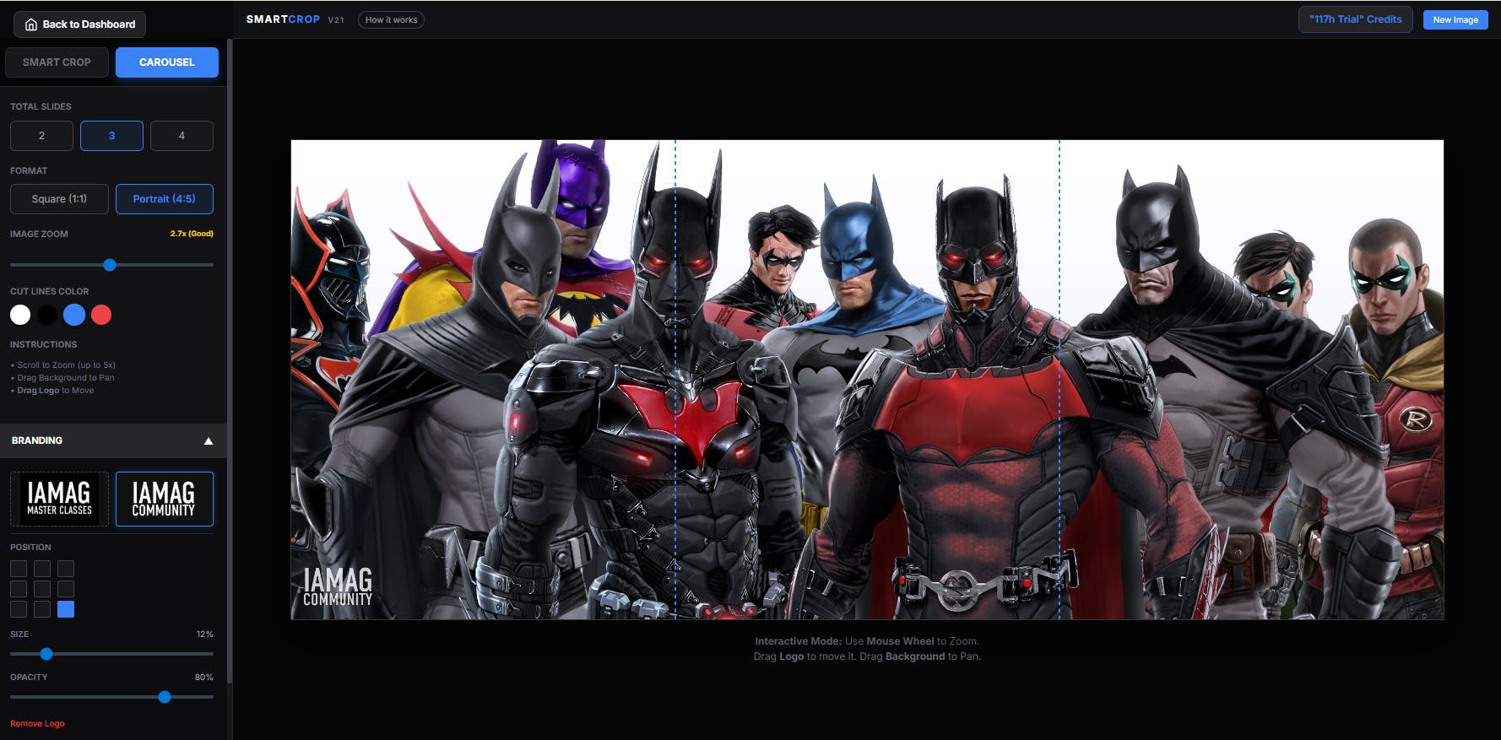Pick the red cut lines color
1501x740 pixels.
point(101,315)
